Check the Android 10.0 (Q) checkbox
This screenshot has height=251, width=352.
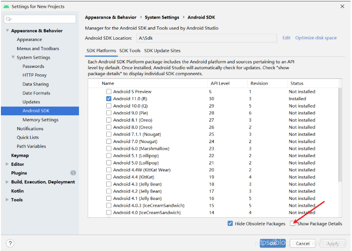[109, 106]
